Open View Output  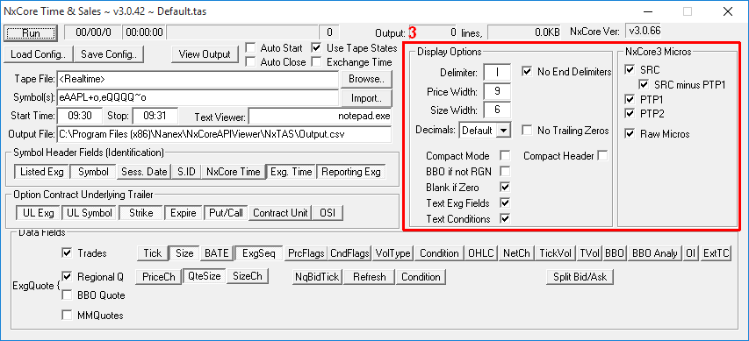[x=205, y=53]
